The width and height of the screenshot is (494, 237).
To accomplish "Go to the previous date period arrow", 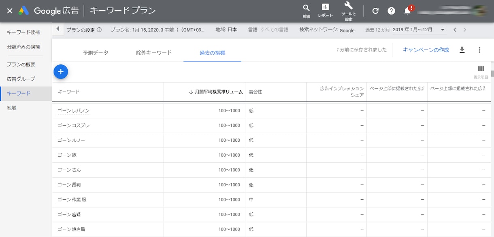I will tap(455, 30).
